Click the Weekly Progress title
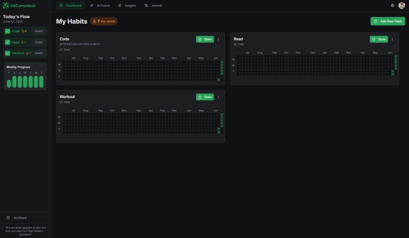This screenshot has width=409, height=238. click(x=18, y=67)
